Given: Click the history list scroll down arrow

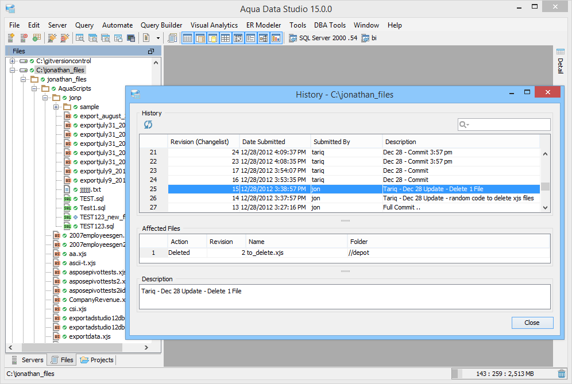Looking at the screenshot, I should tap(545, 208).
